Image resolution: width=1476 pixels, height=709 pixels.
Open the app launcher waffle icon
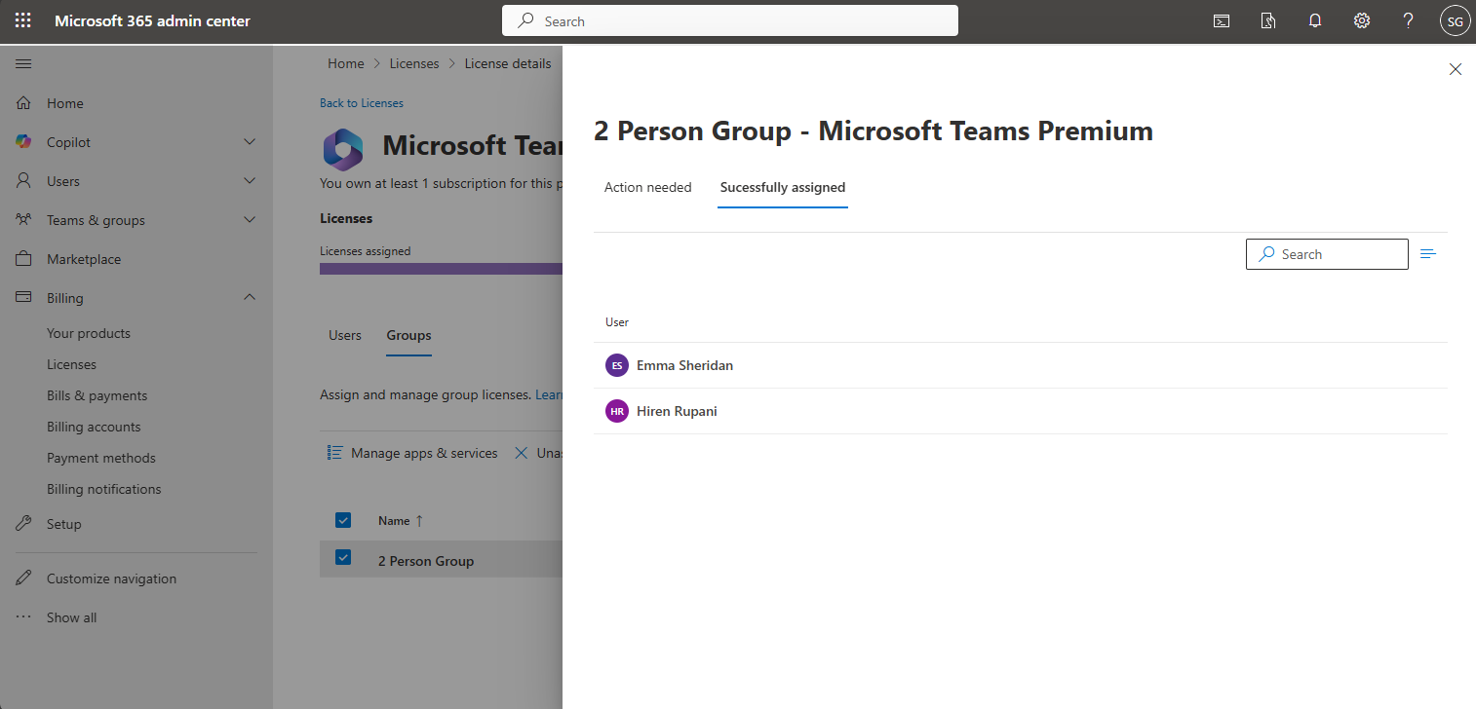pyautogui.click(x=23, y=20)
